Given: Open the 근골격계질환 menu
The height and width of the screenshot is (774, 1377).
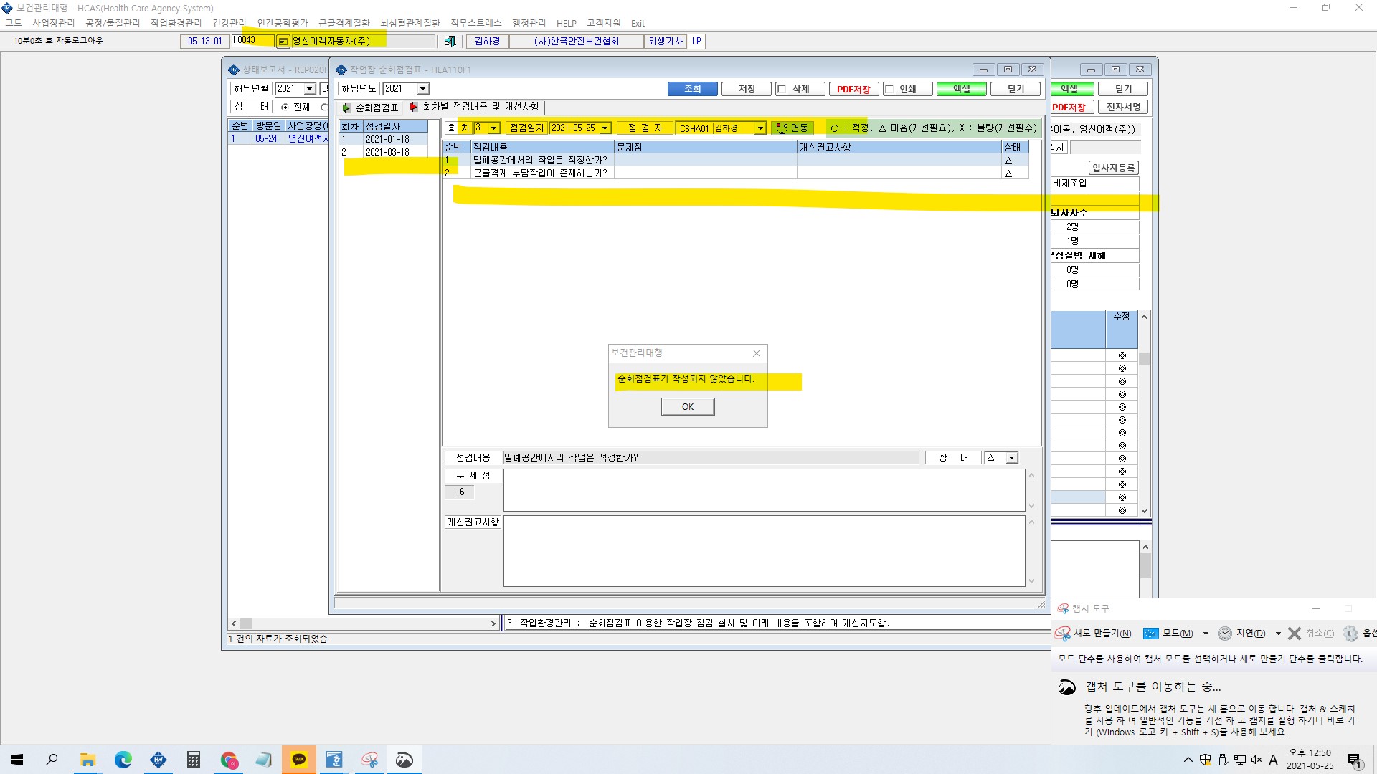Looking at the screenshot, I should click(344, 23).
